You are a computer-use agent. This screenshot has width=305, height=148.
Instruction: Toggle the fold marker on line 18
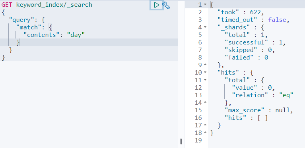tap(205, 133)
